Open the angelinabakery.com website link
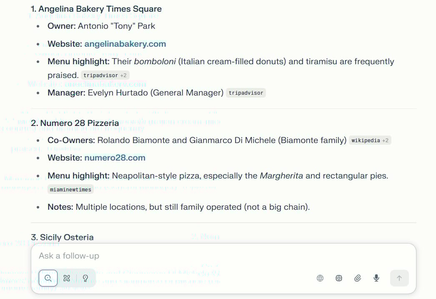The width and height of the screenshot is (436, 299). pyautogui.click(x=125, y=44)
